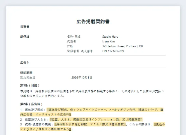Select the Haru Kim representative value
This screenshot has width=186, height=135.
109,41
